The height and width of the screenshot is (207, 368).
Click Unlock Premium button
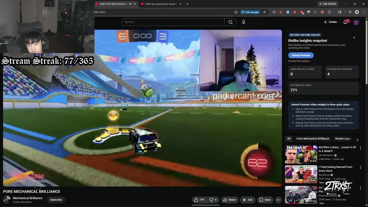point(301,55)
